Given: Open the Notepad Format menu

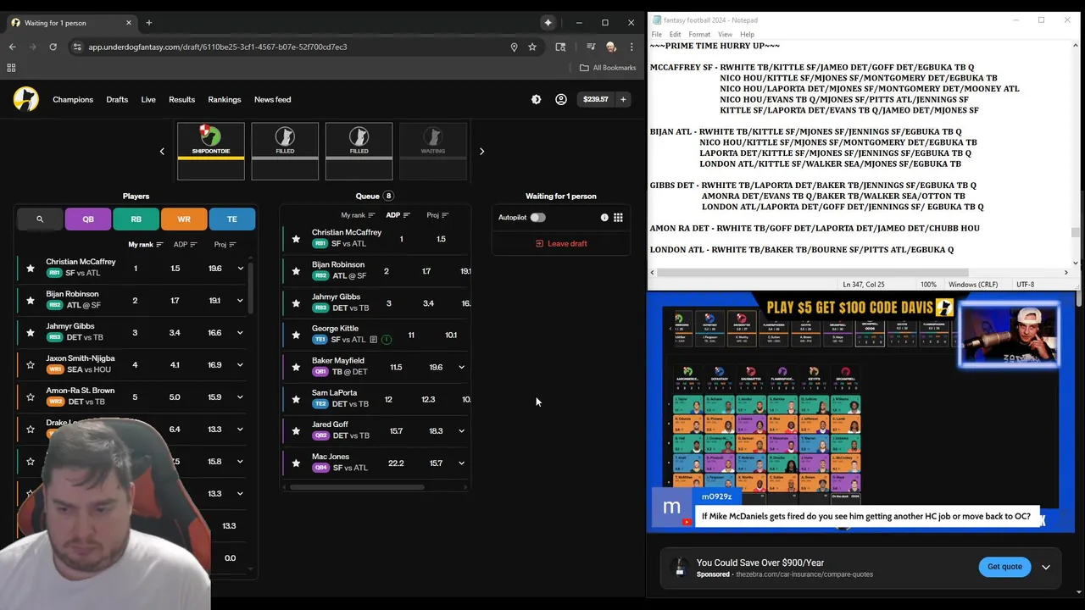Looking at the screenshot, I should point(699,35).
